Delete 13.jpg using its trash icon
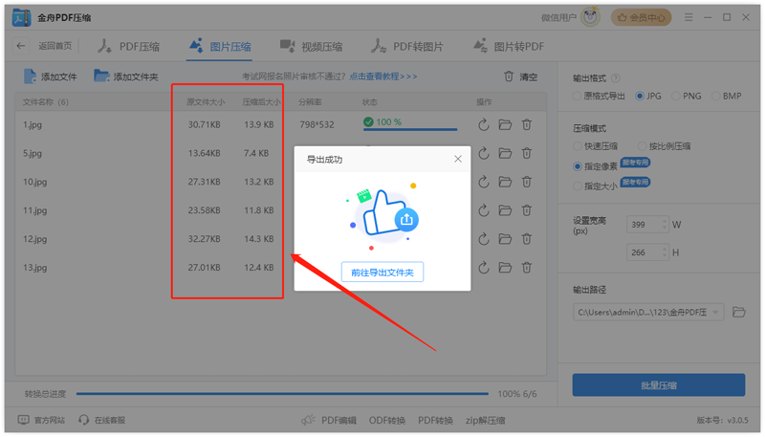The width and height of the screenshot is (765, 437). click(x=527, y=268)
